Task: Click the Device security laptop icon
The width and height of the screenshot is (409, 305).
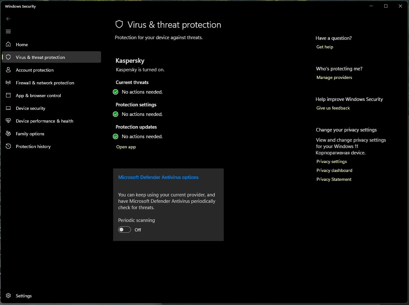Action: [x=8, y=108]
